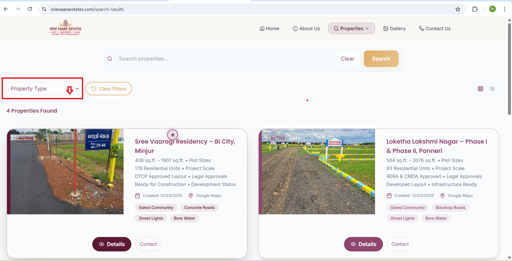
Task: Go to the Home page
Action: (x=269, y=29)
